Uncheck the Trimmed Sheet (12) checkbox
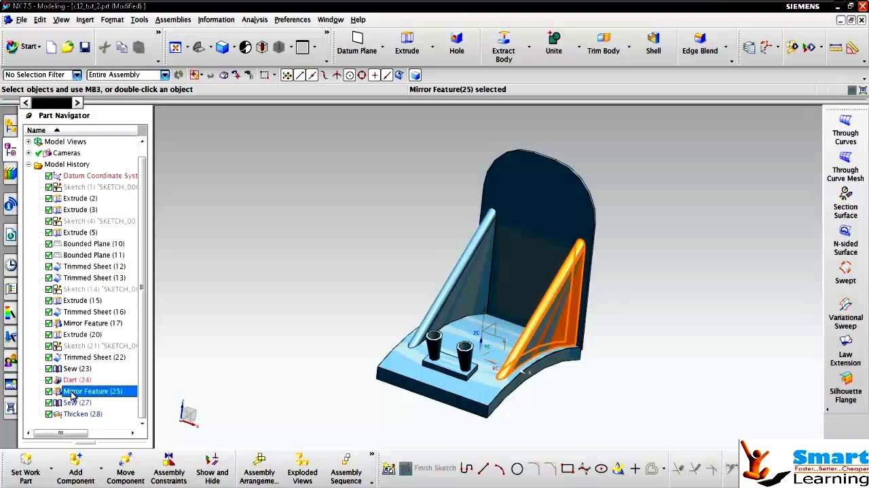This screenshot has height=488, width=869. tap(49, 266)
